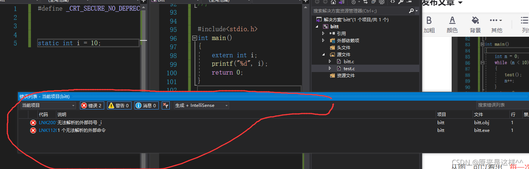Expand the bitt.c file node
Screen dimensions: 529x169
[330, 61]
